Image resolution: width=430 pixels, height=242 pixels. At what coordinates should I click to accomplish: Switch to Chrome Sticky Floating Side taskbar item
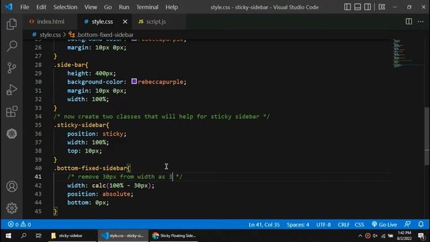(x=175, y=236)
